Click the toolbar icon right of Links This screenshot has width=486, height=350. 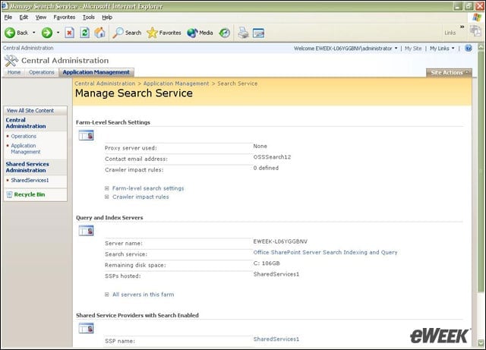click(475, 30)
